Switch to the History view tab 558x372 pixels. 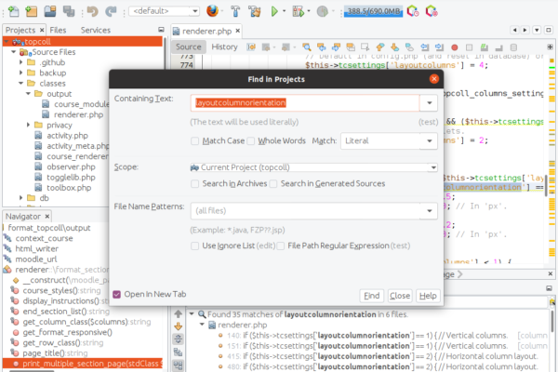pos(224,47)
